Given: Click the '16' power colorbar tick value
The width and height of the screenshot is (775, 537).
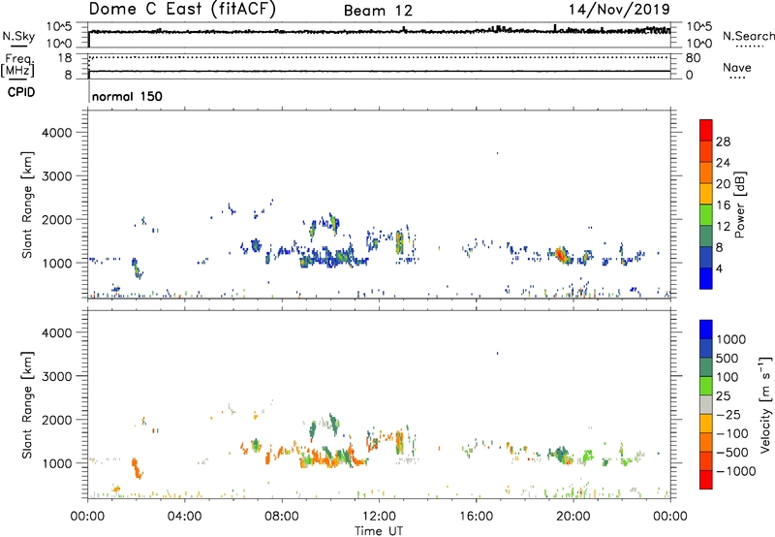Looking at the screenshot, I should click(723, 205).
